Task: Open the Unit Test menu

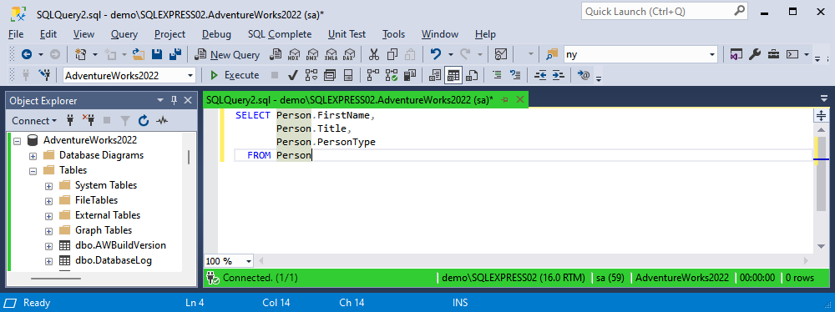Action: 347,34
